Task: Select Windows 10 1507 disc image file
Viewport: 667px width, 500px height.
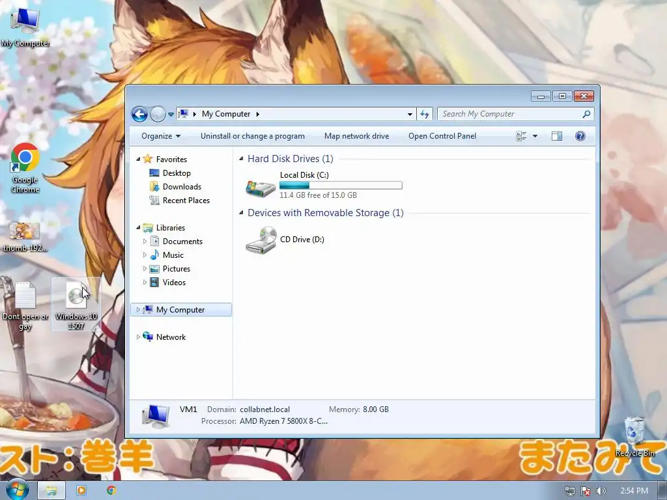Action: (76, 305)
